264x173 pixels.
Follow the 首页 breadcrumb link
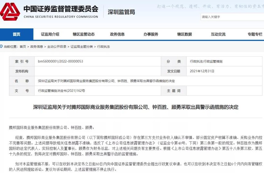pyautogui.click(x=23, y=47)
